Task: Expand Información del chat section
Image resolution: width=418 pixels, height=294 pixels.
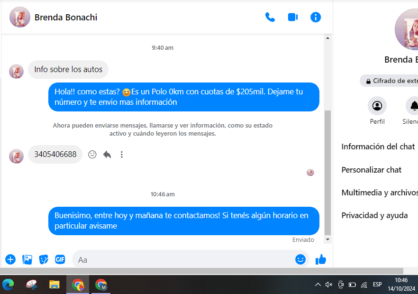Action: tap(378, 147)
